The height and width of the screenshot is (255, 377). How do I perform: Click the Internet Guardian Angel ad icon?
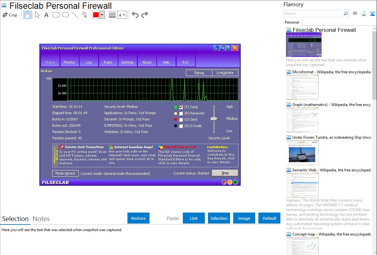(111, 147)
